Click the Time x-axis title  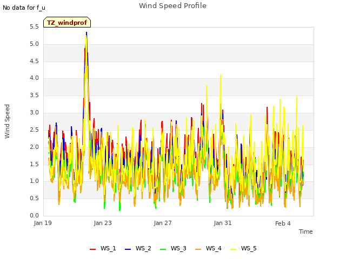pos(306,231)
